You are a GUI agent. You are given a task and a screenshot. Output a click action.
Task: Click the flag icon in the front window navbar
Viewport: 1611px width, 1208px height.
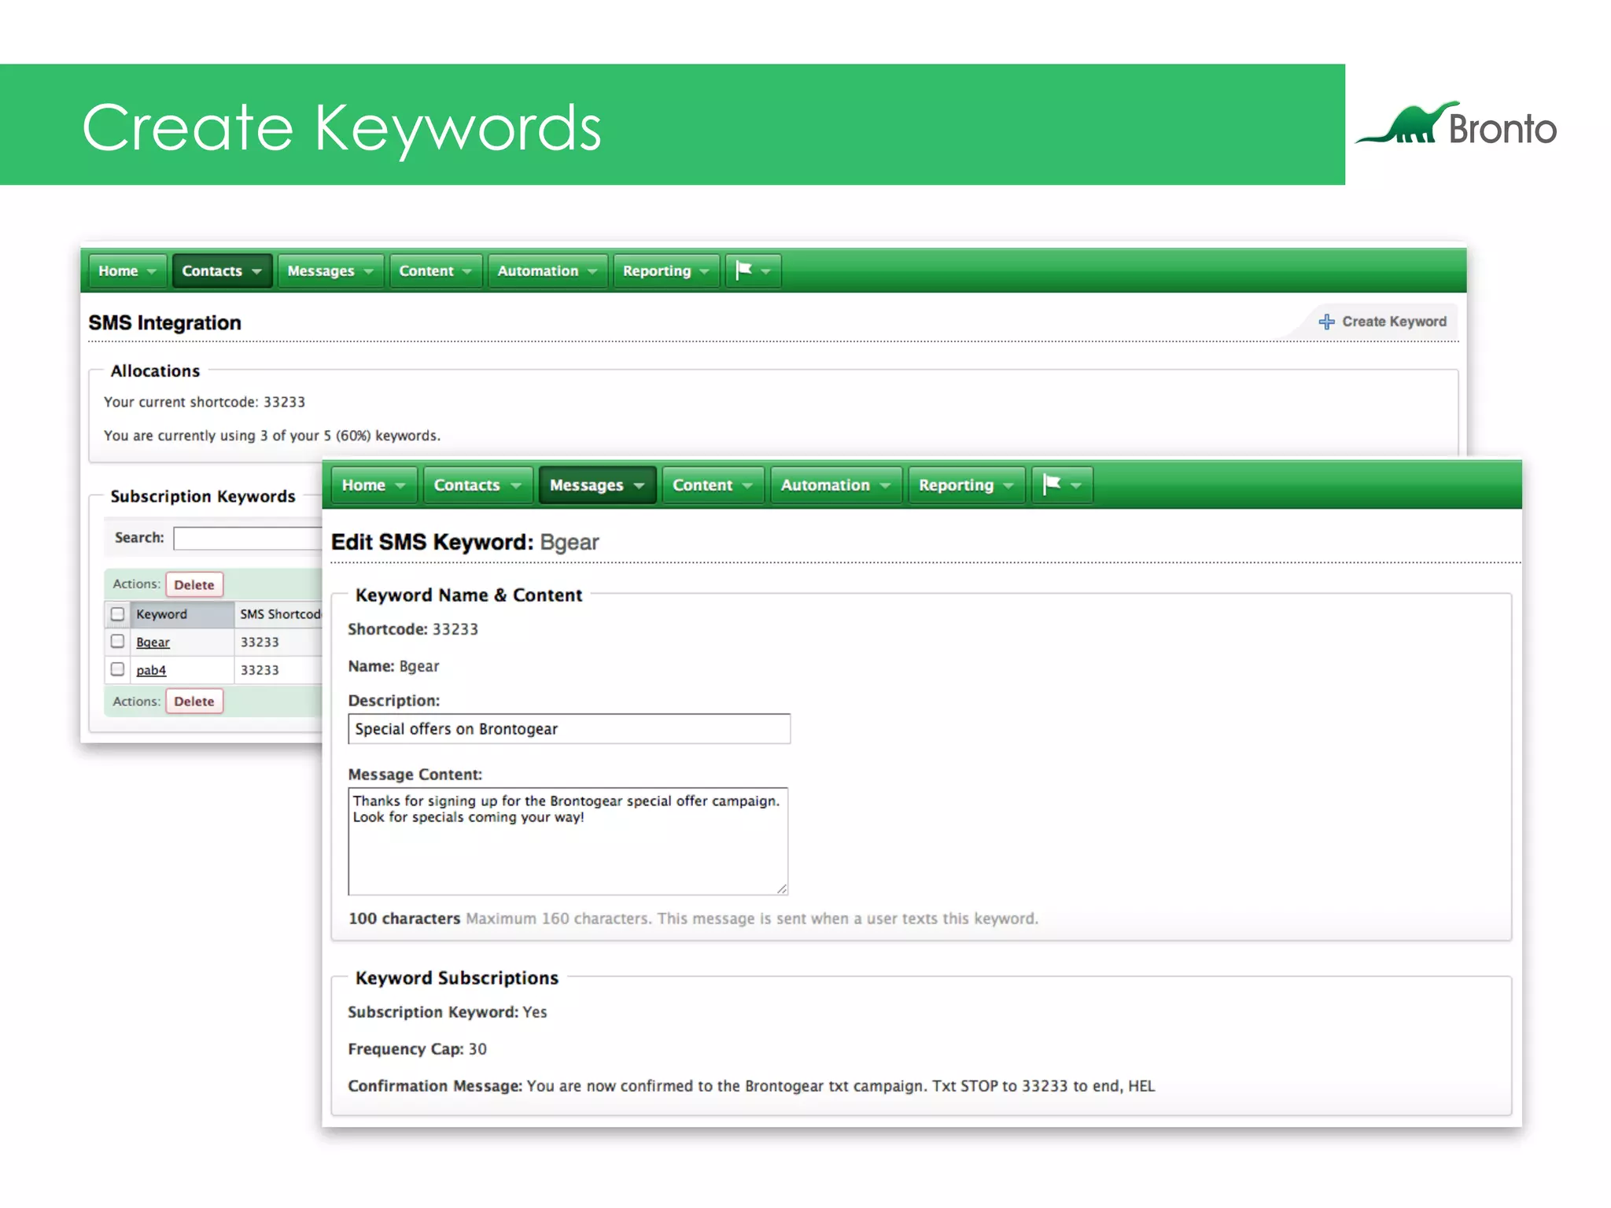pyautogui.click(x=1052, y=484)
